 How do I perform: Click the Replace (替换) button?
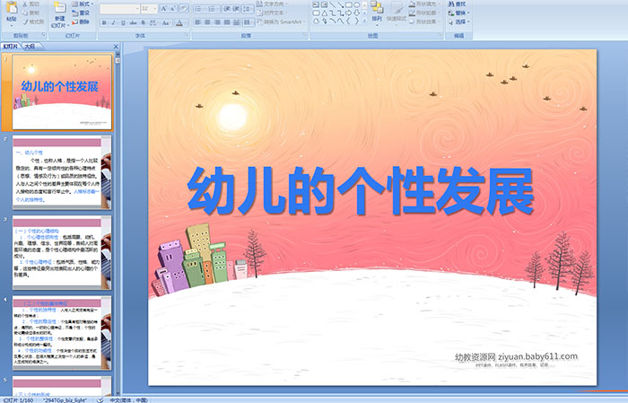[459, 13]
